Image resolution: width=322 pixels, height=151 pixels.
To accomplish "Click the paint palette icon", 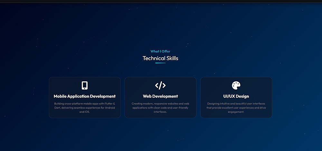I will [236, 85].
